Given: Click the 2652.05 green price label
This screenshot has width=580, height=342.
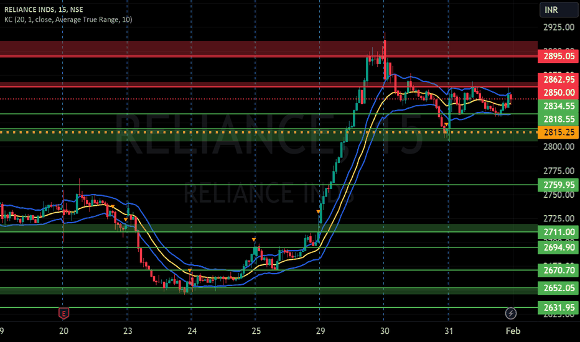Looking at the screenshot, I should coord(559,288).
